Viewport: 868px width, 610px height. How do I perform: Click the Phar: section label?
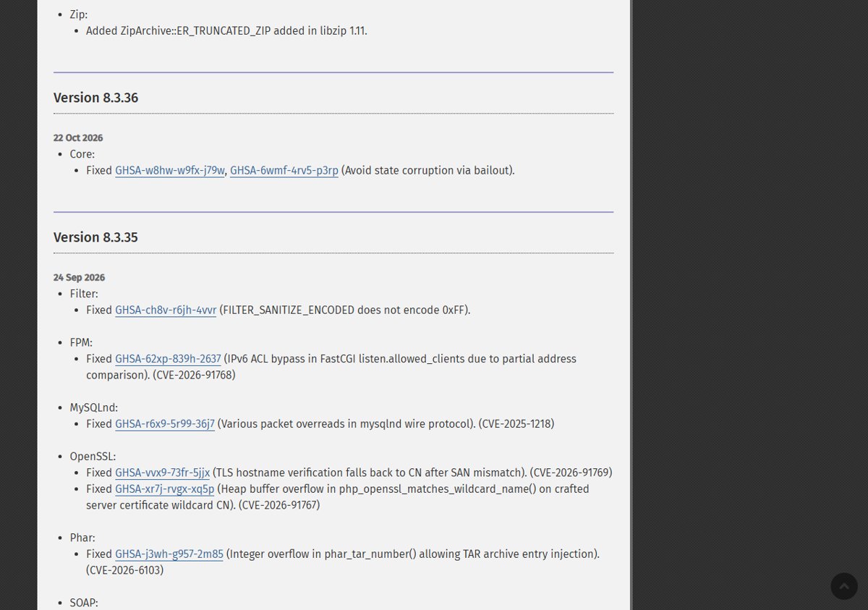coord(82,538)
